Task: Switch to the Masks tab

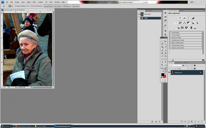Action: pyautogui.click(x=182, y=11)
